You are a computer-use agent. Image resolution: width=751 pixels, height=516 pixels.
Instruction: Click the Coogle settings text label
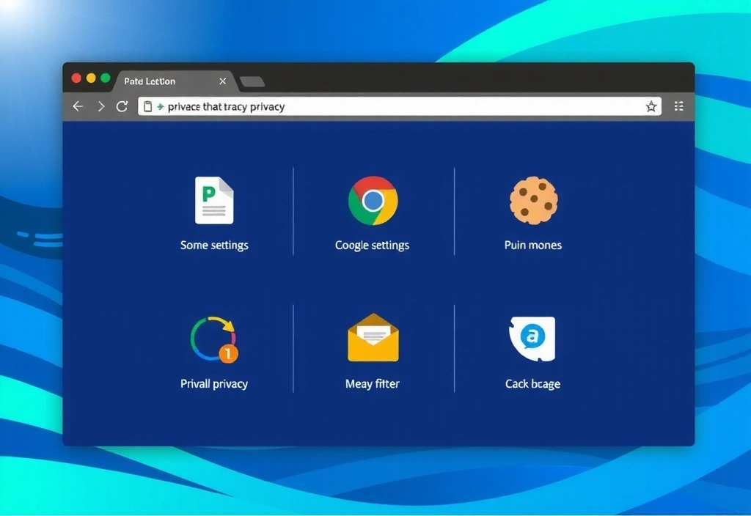(x=372, y=246)
